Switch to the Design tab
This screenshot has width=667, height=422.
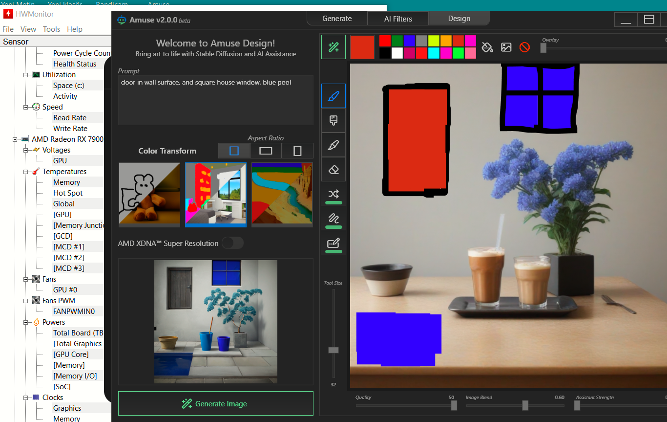pyautogui.click(x=459, y=19)
